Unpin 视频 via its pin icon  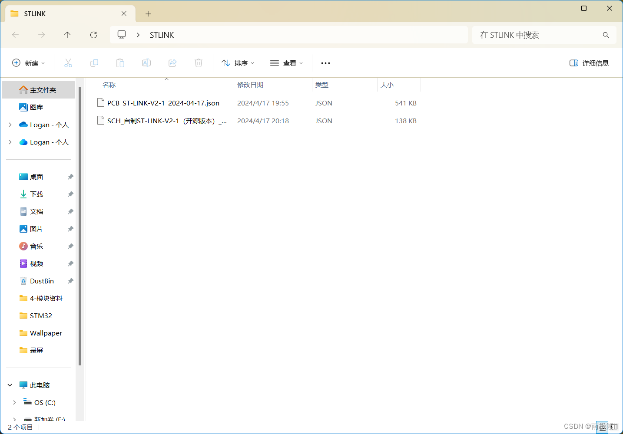(x=70, y=263)
